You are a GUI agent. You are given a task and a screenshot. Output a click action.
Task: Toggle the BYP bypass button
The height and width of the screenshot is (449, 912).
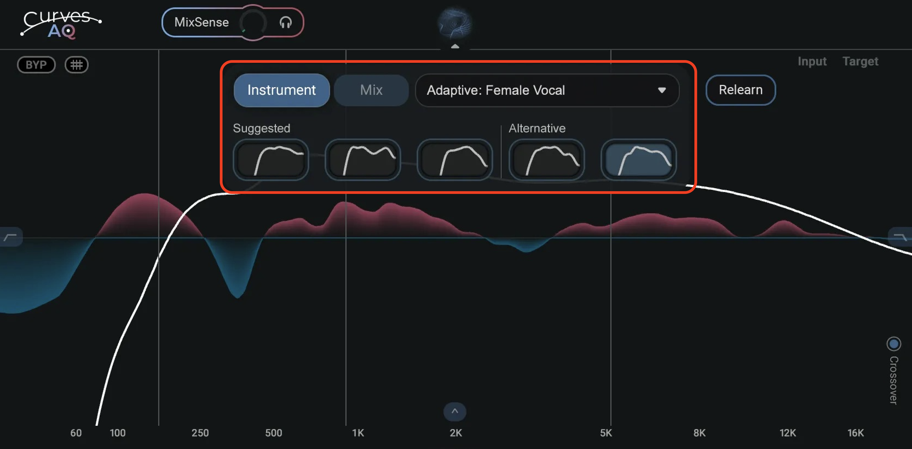36,65
